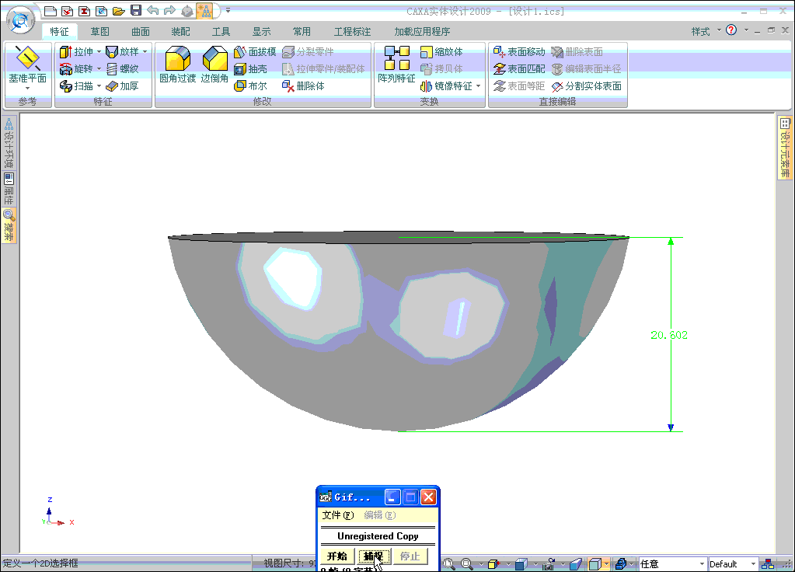Screen dimensions: 795x572
Task: Open the 放样 dropdown arrow
Action: (x=145, y=52)
